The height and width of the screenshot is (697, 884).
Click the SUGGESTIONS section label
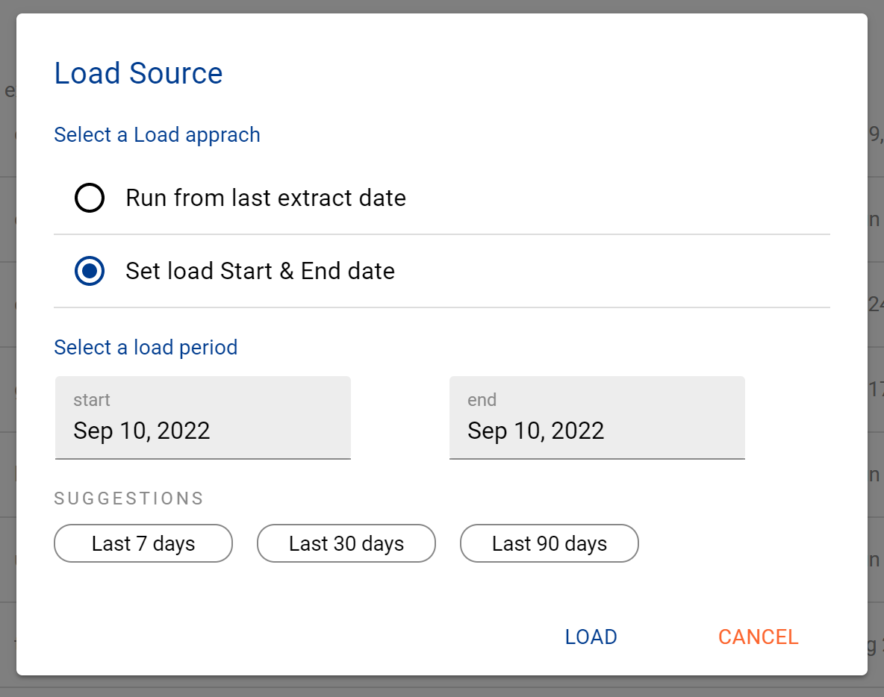tap(128, 498)
